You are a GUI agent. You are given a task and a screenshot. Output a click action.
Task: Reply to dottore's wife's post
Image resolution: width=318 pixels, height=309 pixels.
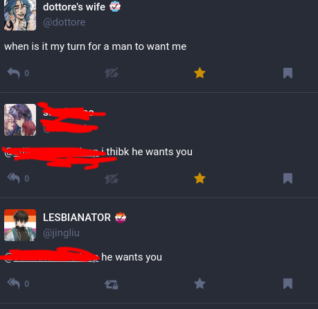(x=13, y=73)
